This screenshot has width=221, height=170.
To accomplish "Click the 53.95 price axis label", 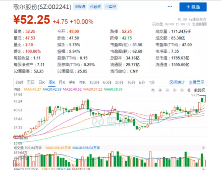I will [x=18, y=95].
